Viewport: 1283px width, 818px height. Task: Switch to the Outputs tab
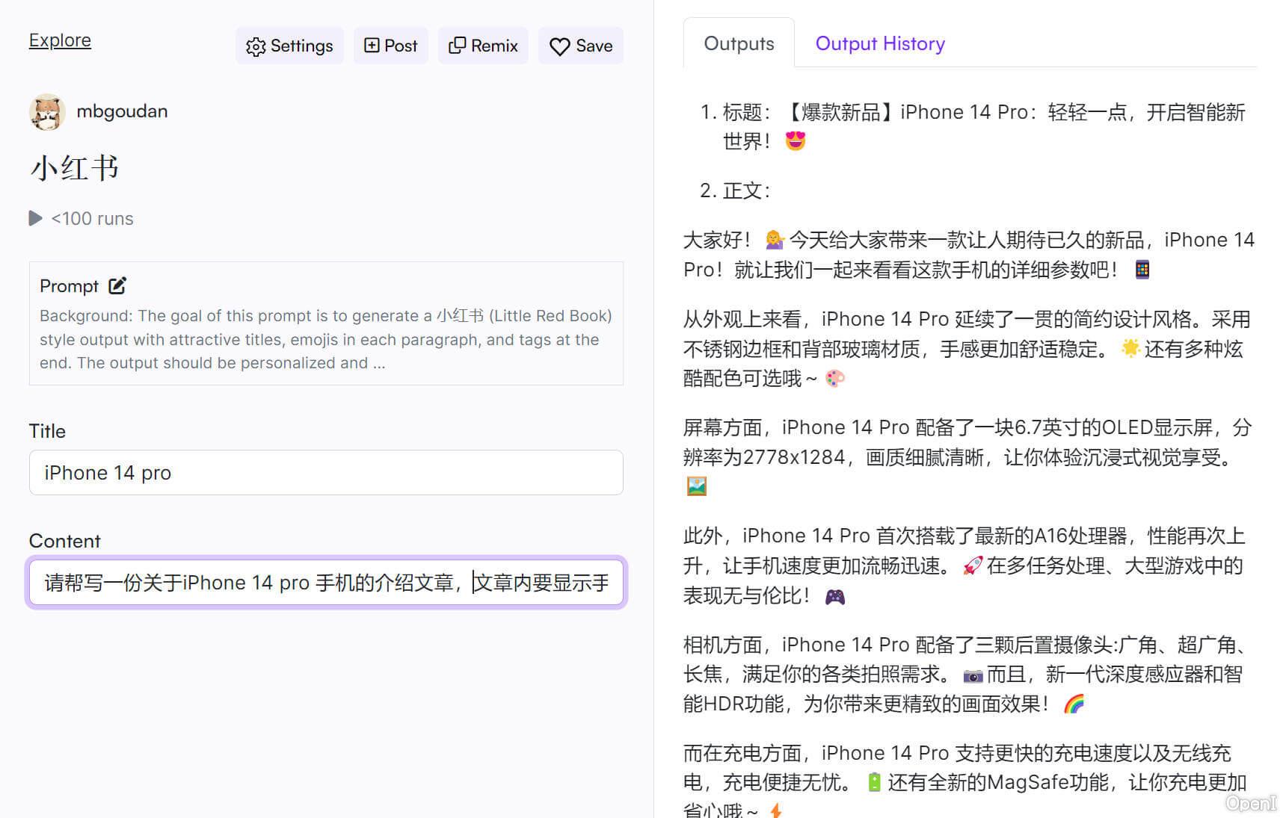(x=738, y=43)
